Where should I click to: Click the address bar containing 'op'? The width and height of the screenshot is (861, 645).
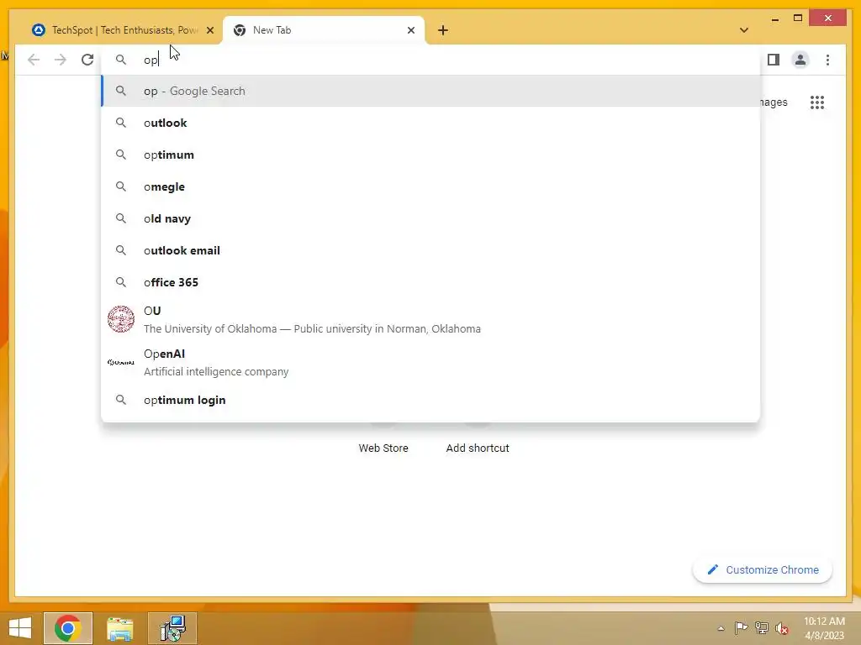pos(431,60)
